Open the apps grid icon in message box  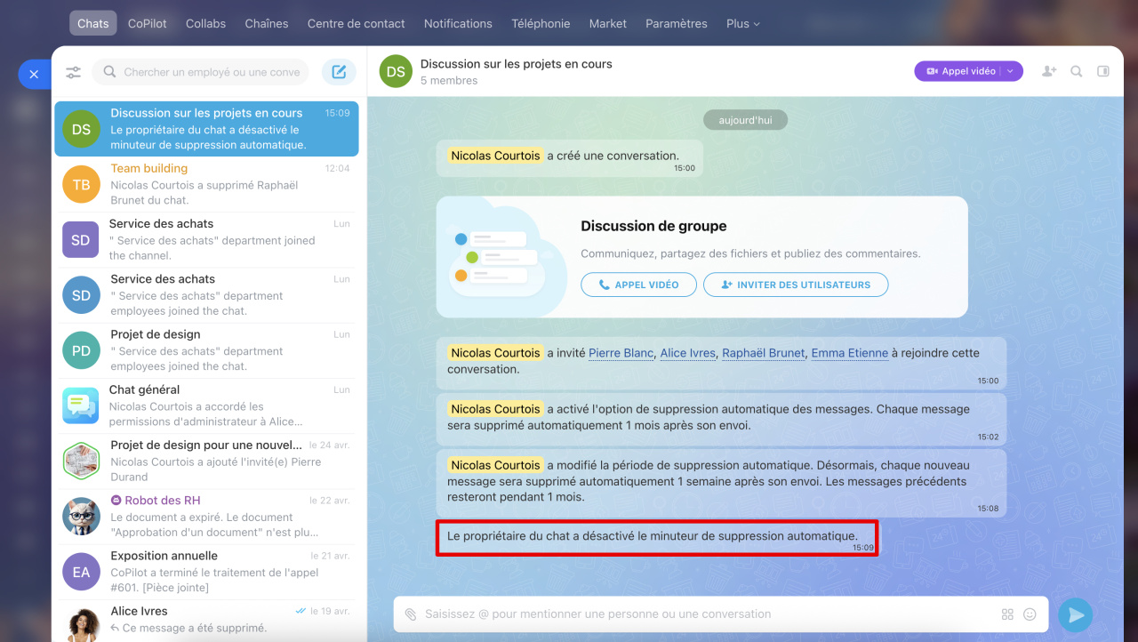(1007, 614)
